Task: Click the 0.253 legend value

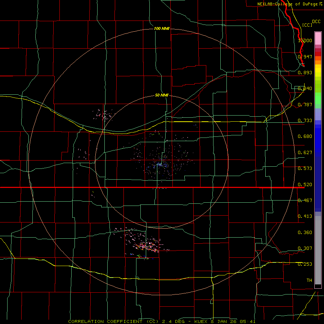Action: click(x=305, y=264)
